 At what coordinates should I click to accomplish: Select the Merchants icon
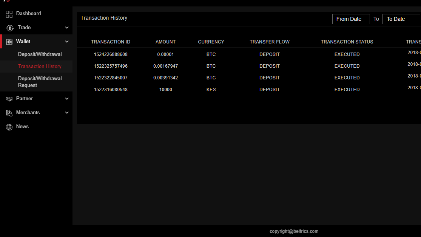9,112
